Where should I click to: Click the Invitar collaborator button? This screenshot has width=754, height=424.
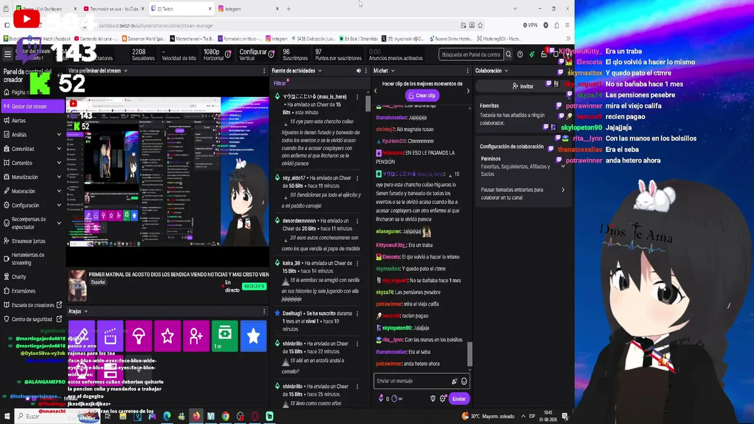coord(522,86)
